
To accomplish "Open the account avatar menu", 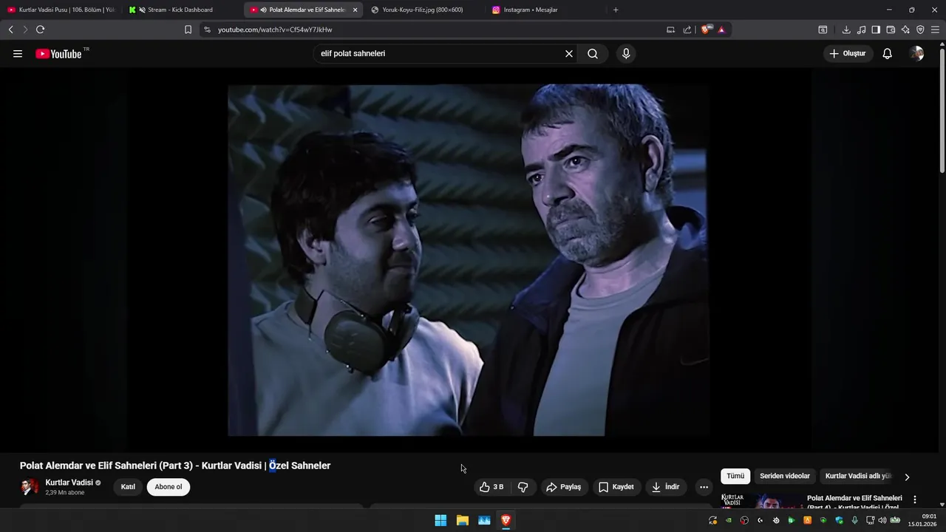I will pyautogui.click(x=917, y=54).
